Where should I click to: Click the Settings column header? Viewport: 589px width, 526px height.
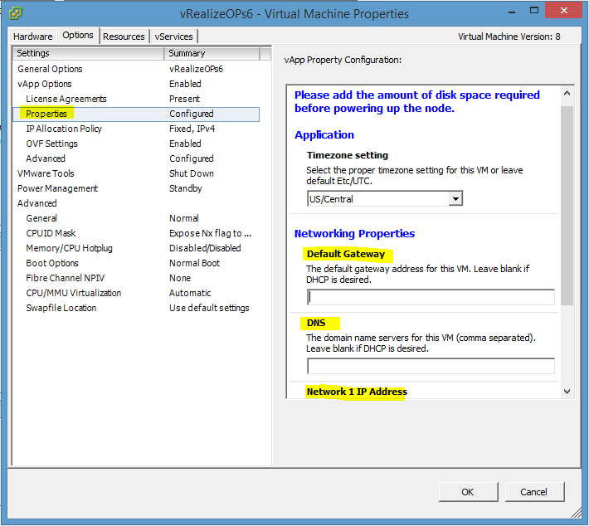(88, 53)
